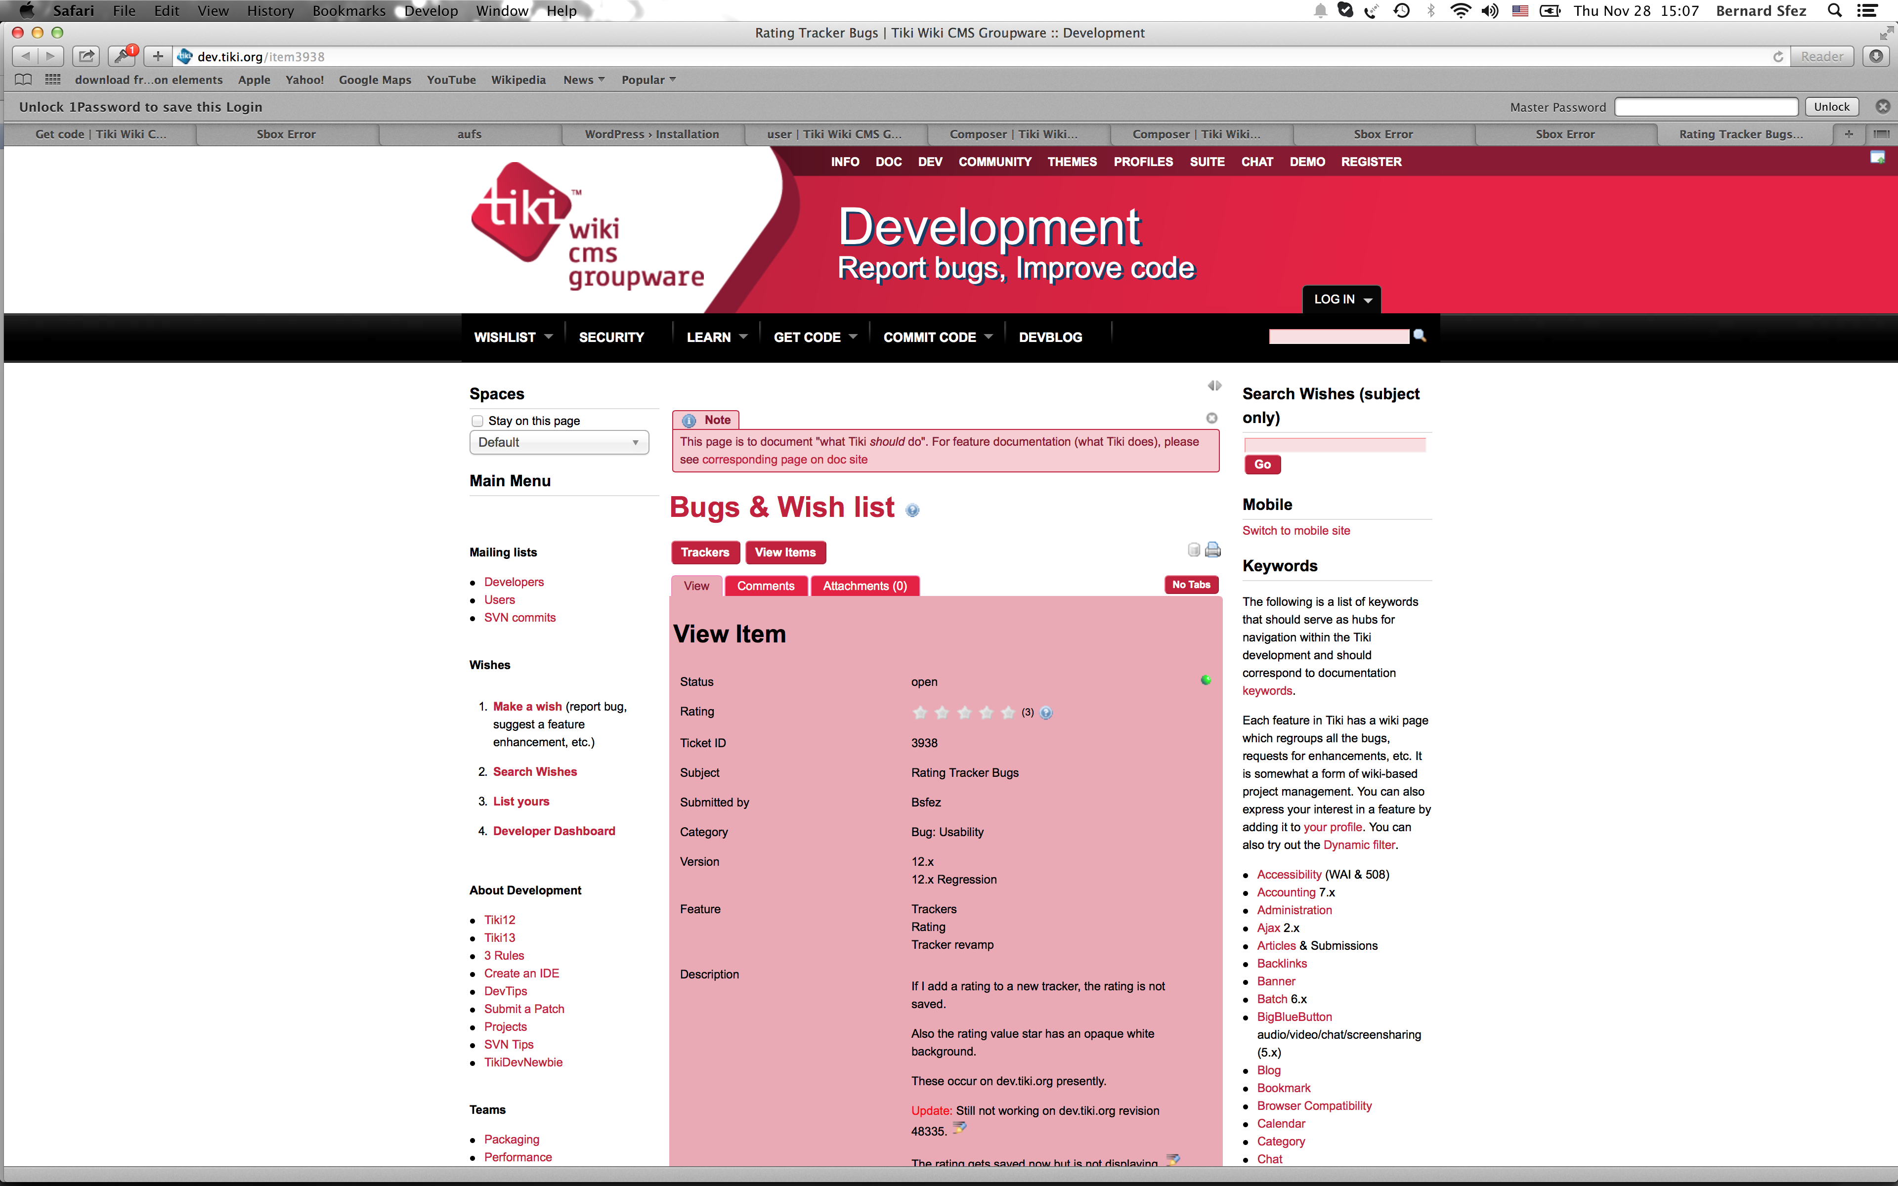Tick the 'Stay on this page' checkbox
The height and width of the screenshot is (1186, 1898).
[x=477, y=421]
